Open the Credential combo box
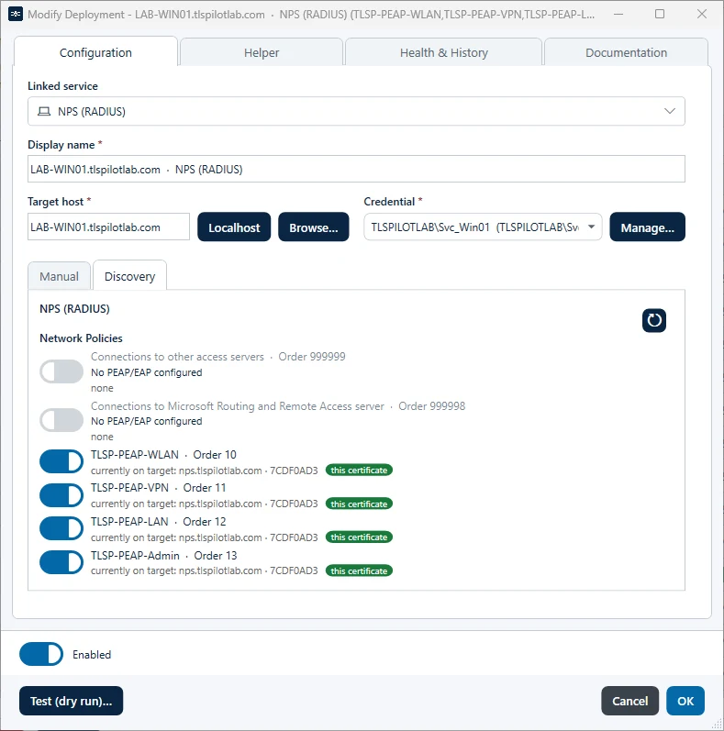Viewport: 724px width, 731px height. (483, 227)
